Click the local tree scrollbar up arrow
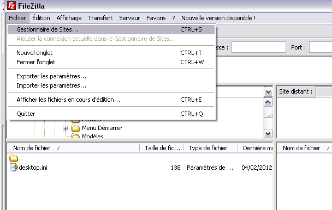The width and height of the screenshot is (332, 210). 268,102
